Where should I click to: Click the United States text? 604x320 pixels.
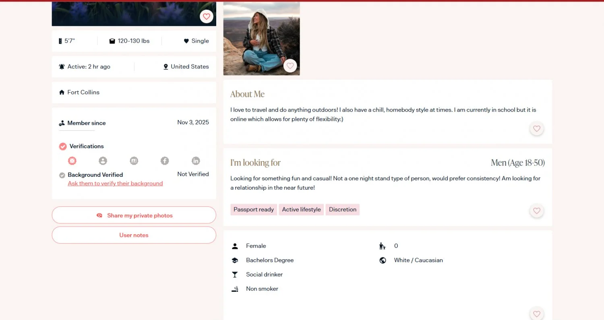[190, 67]
